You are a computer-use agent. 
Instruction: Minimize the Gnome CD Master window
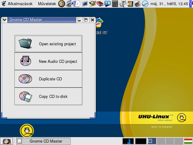click(79, 20)
